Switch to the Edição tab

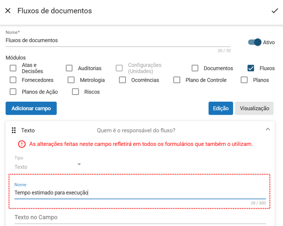click(x=220, y=108)
